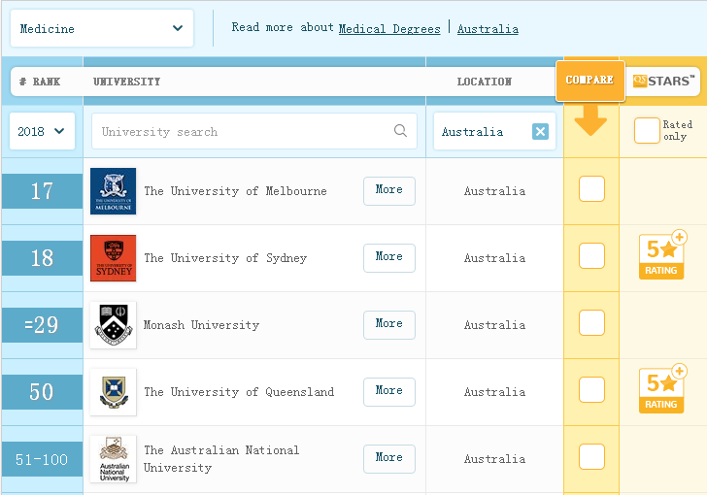707x495 pixels.
Task: Open the Medicine subject dropdown
Action: coord(101,28)
